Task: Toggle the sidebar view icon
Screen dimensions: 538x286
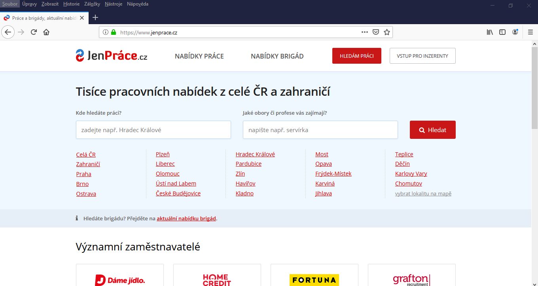Action: coord(502,32)
